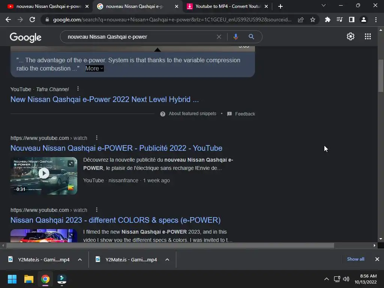This screenshot has width=384, height=288.
Task: Open Nouveau Nissan Qashqai e-POWER Publicité link
Action: tap(116, 148)
